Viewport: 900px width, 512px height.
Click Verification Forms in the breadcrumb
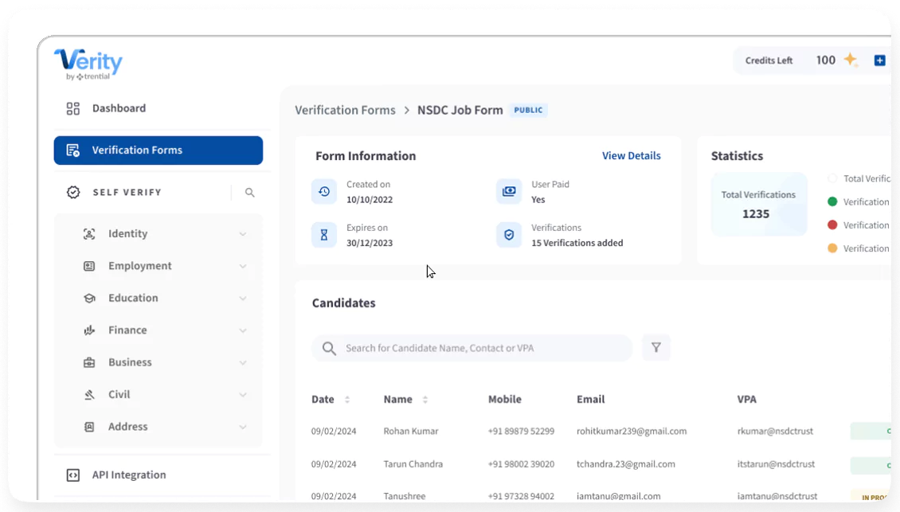(x=345, y=111)
